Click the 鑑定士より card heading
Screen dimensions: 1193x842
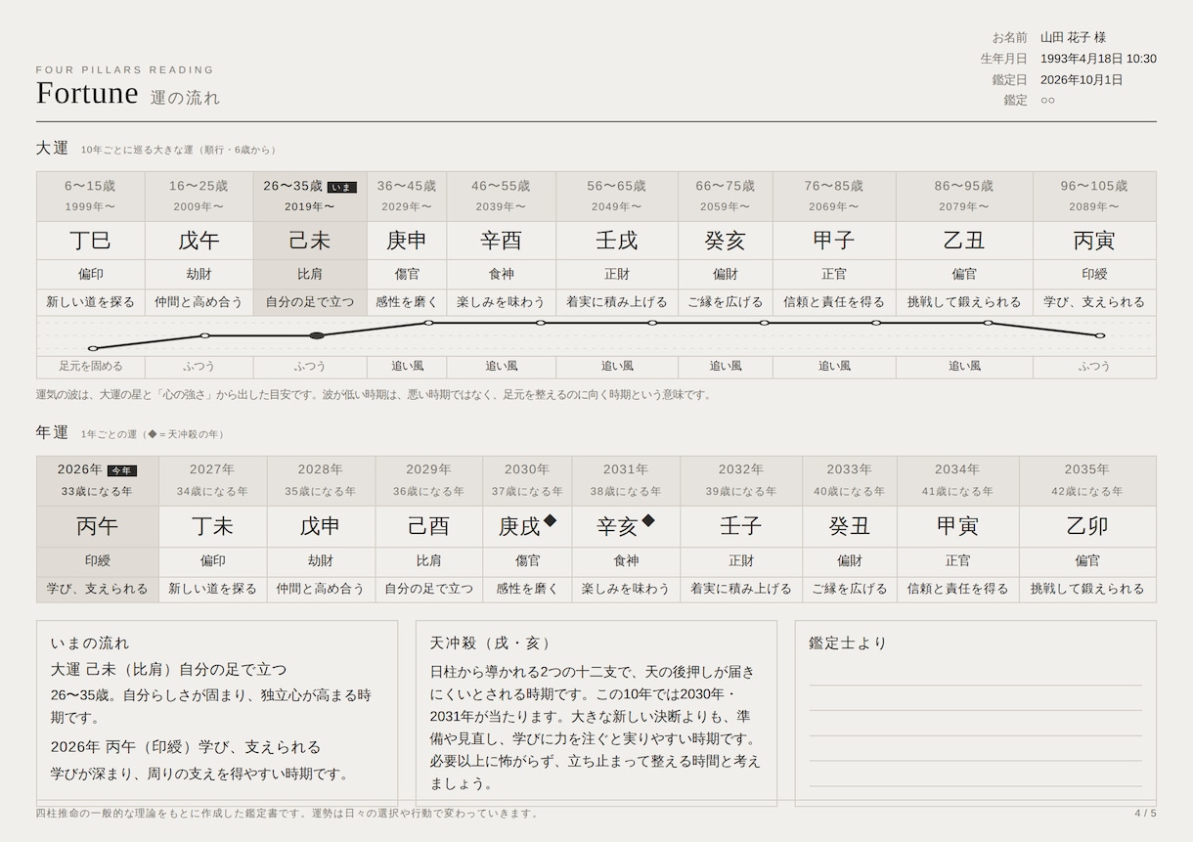pos(848,643)
